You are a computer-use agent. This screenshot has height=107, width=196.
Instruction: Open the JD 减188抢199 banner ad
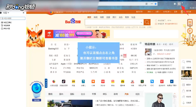click(77, 34)
